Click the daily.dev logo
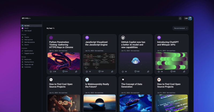This screenshot has width=214, height=112. click(x=26, y=18)
